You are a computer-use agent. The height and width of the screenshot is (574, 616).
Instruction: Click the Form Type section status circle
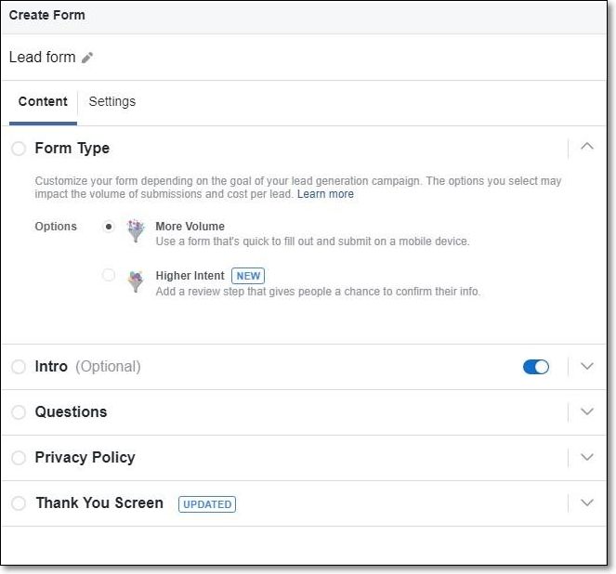[x=19, y=149]
